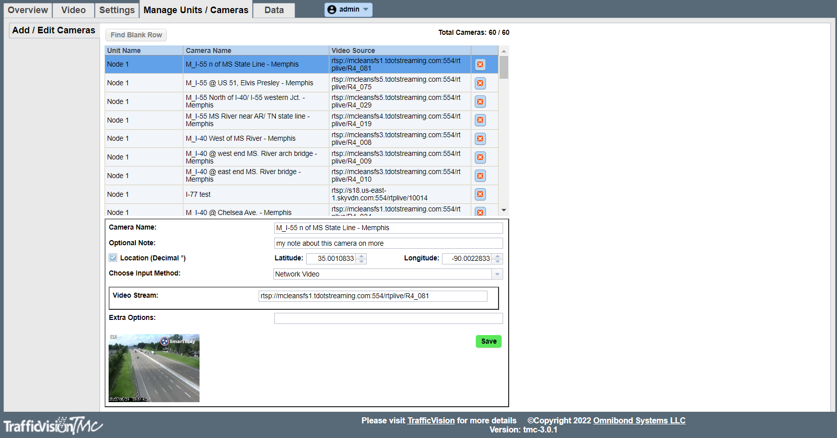Delete the M_I-55 @ US 51 Elvis Presley row
Viewport: 837px width, 438px height.
coord(480,83)
